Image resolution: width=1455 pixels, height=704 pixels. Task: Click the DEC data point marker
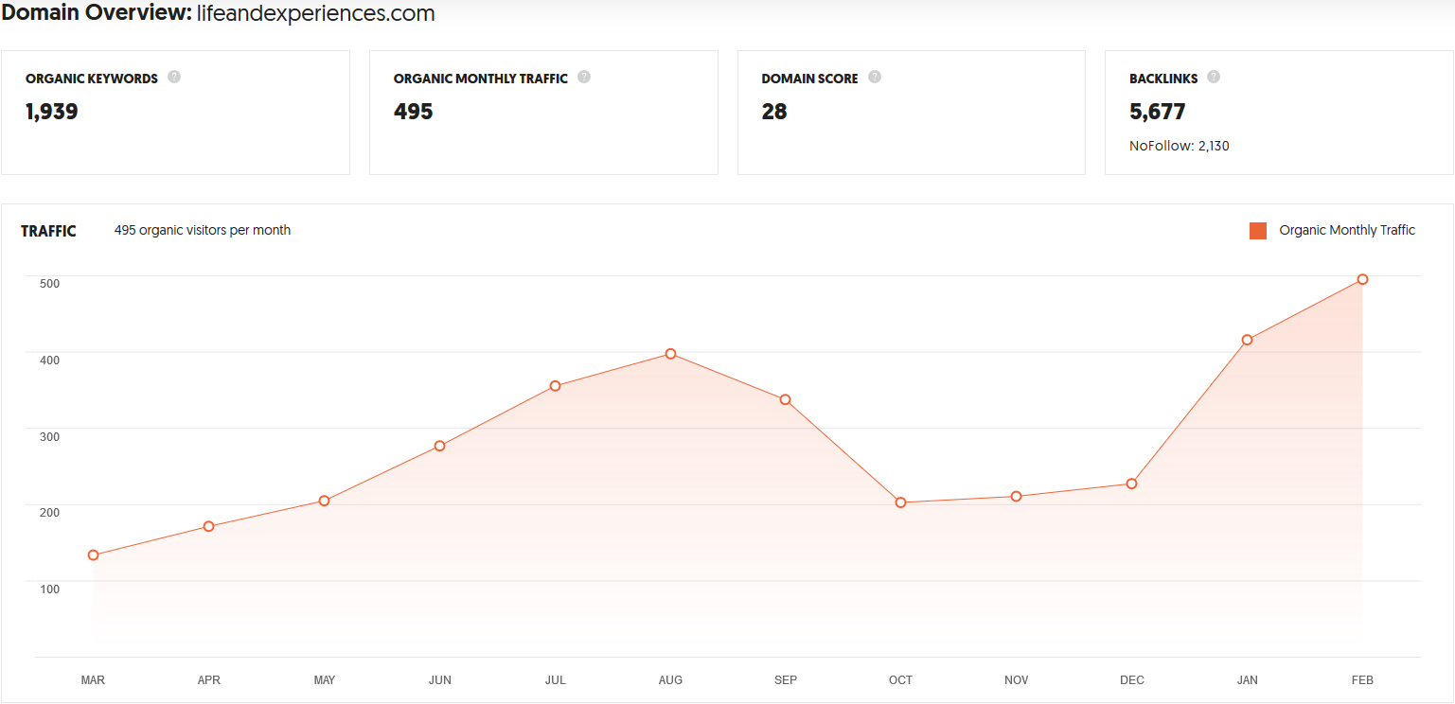(x=1131, y=484)
